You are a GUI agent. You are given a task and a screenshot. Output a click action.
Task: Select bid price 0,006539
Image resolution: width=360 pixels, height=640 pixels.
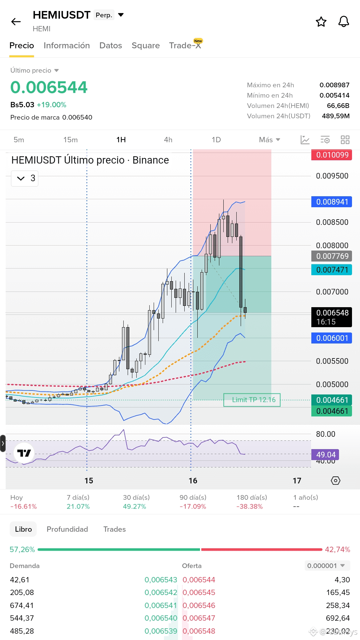click(x=161, y=631)
